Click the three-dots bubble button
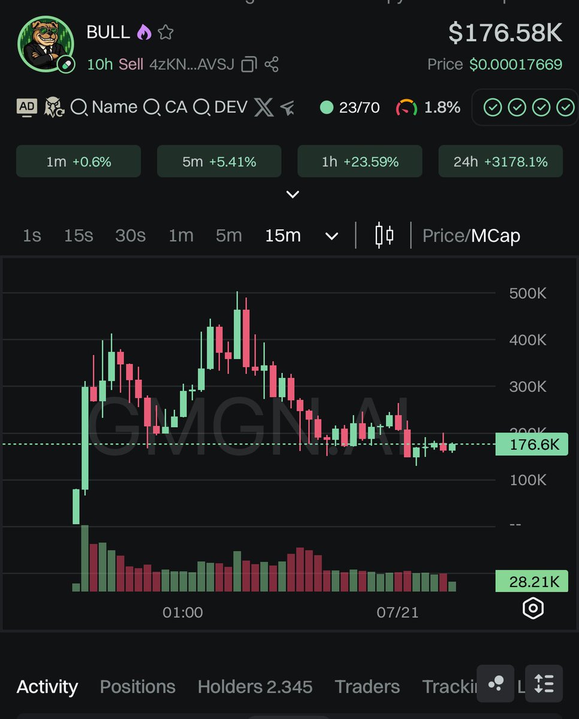This screenshot has height=719, width=579. 496,683
